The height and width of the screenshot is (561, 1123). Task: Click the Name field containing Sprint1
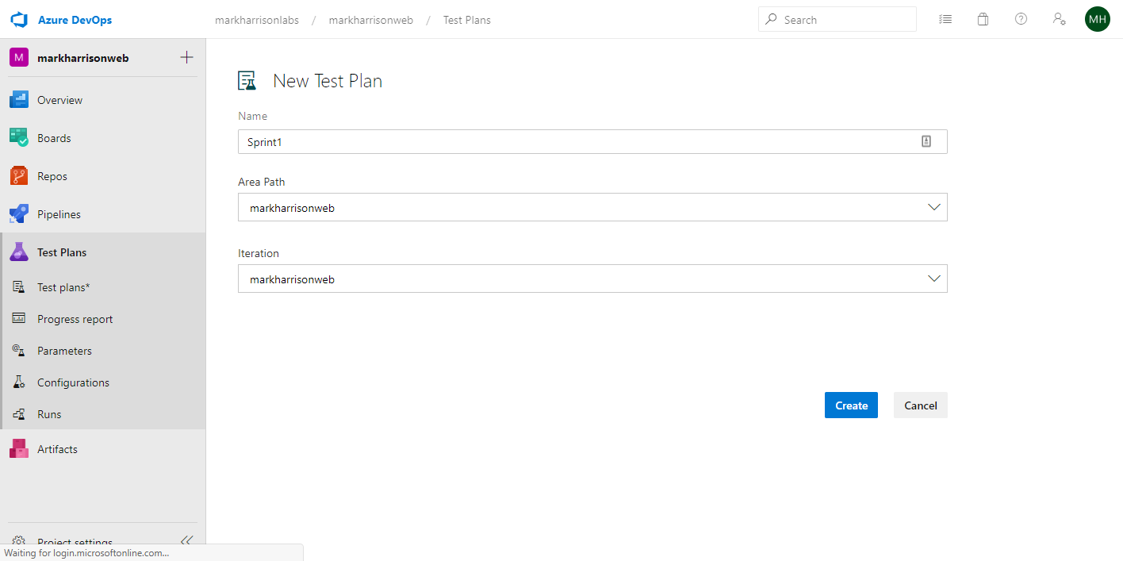click(571, 141)
